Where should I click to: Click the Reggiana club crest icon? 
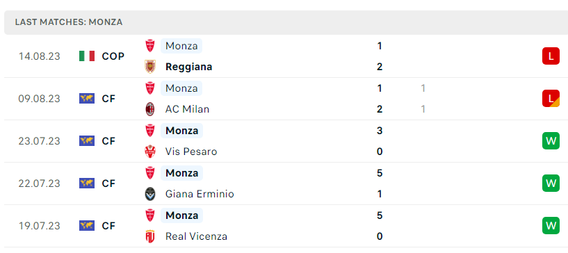pos(150,67)
